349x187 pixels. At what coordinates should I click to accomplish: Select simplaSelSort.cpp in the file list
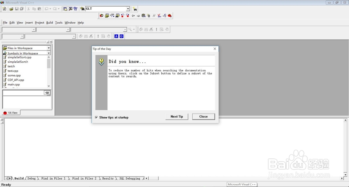pos(19,57)
